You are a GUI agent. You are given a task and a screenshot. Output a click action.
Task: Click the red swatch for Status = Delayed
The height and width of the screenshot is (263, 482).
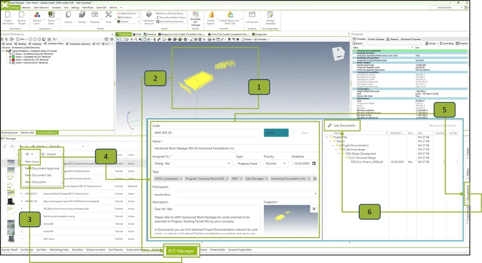tap(14, 60)
